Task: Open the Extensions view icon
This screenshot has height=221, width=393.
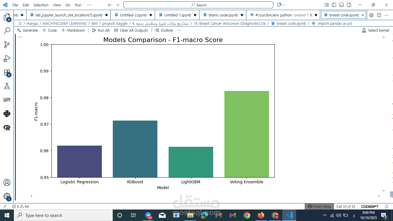Action: [x=7, y=72]
